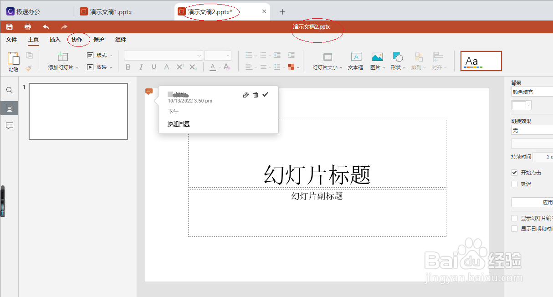Click the 添加回复 reply link
The image size is (553, 297).
point(178,123)
